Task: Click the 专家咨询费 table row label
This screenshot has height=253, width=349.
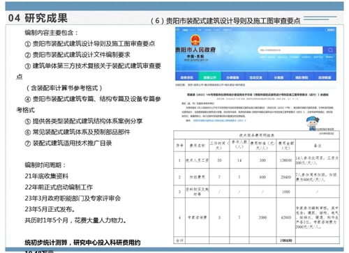Action: (198, 217)
